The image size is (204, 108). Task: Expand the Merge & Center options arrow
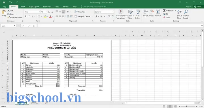click(x=92, y=16)
